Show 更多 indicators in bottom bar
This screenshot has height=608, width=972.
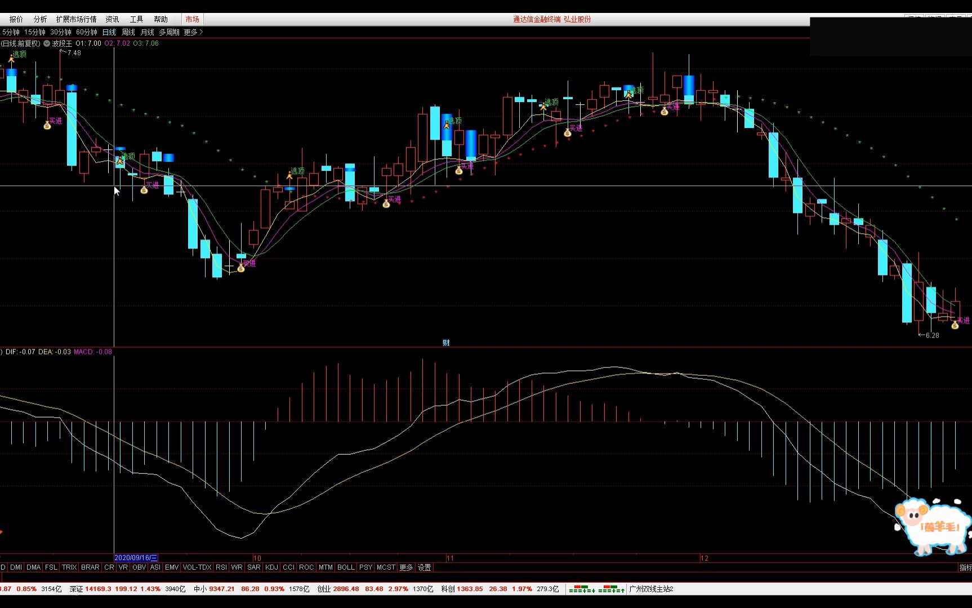[x=406, y=567]
